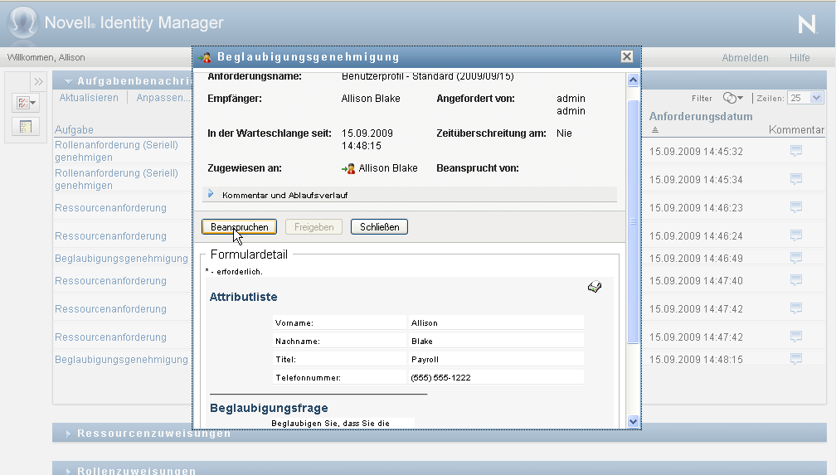Open the Hilfe link

(x=800, y=57)
